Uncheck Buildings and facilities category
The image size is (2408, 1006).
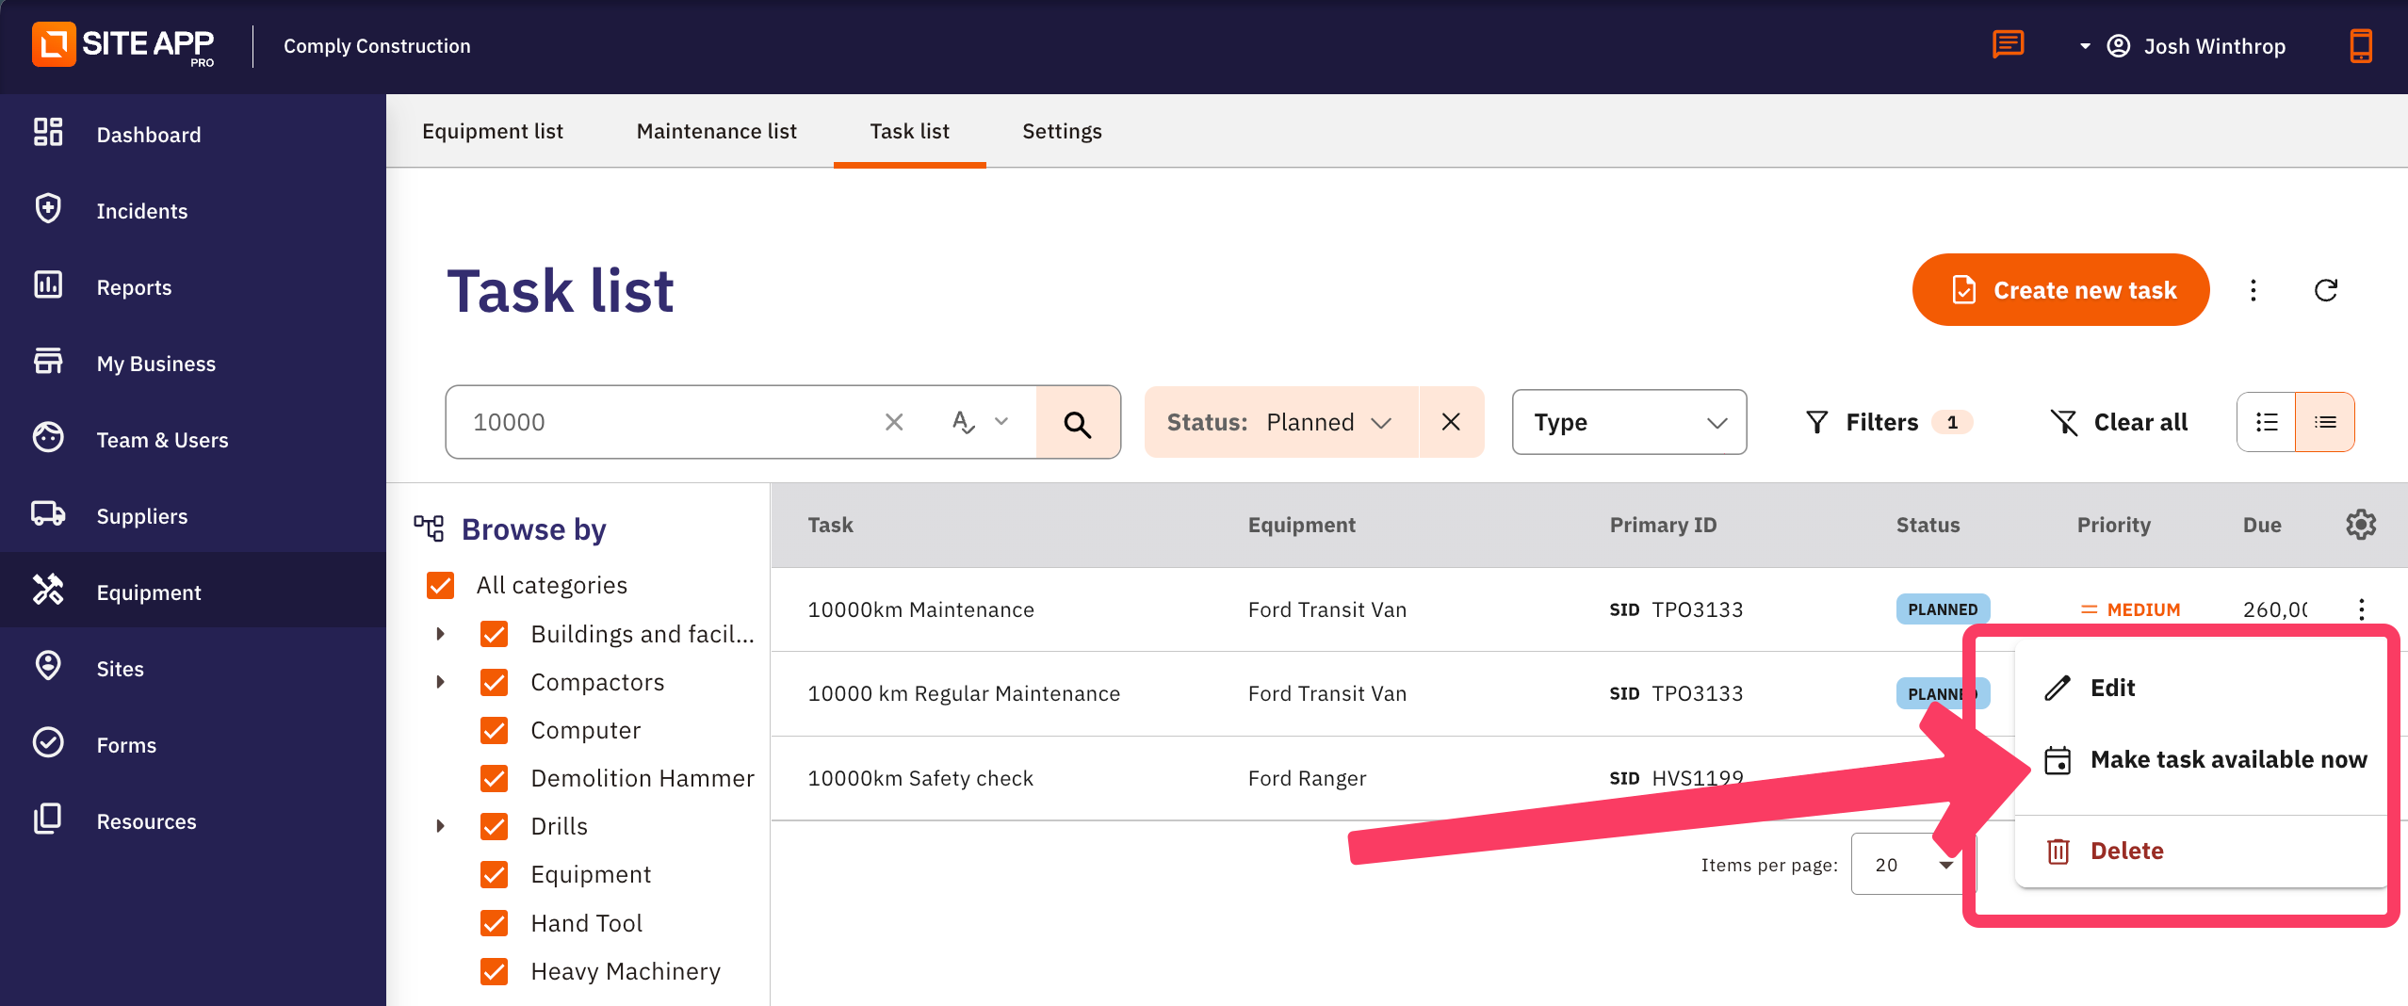coord(494,634)
